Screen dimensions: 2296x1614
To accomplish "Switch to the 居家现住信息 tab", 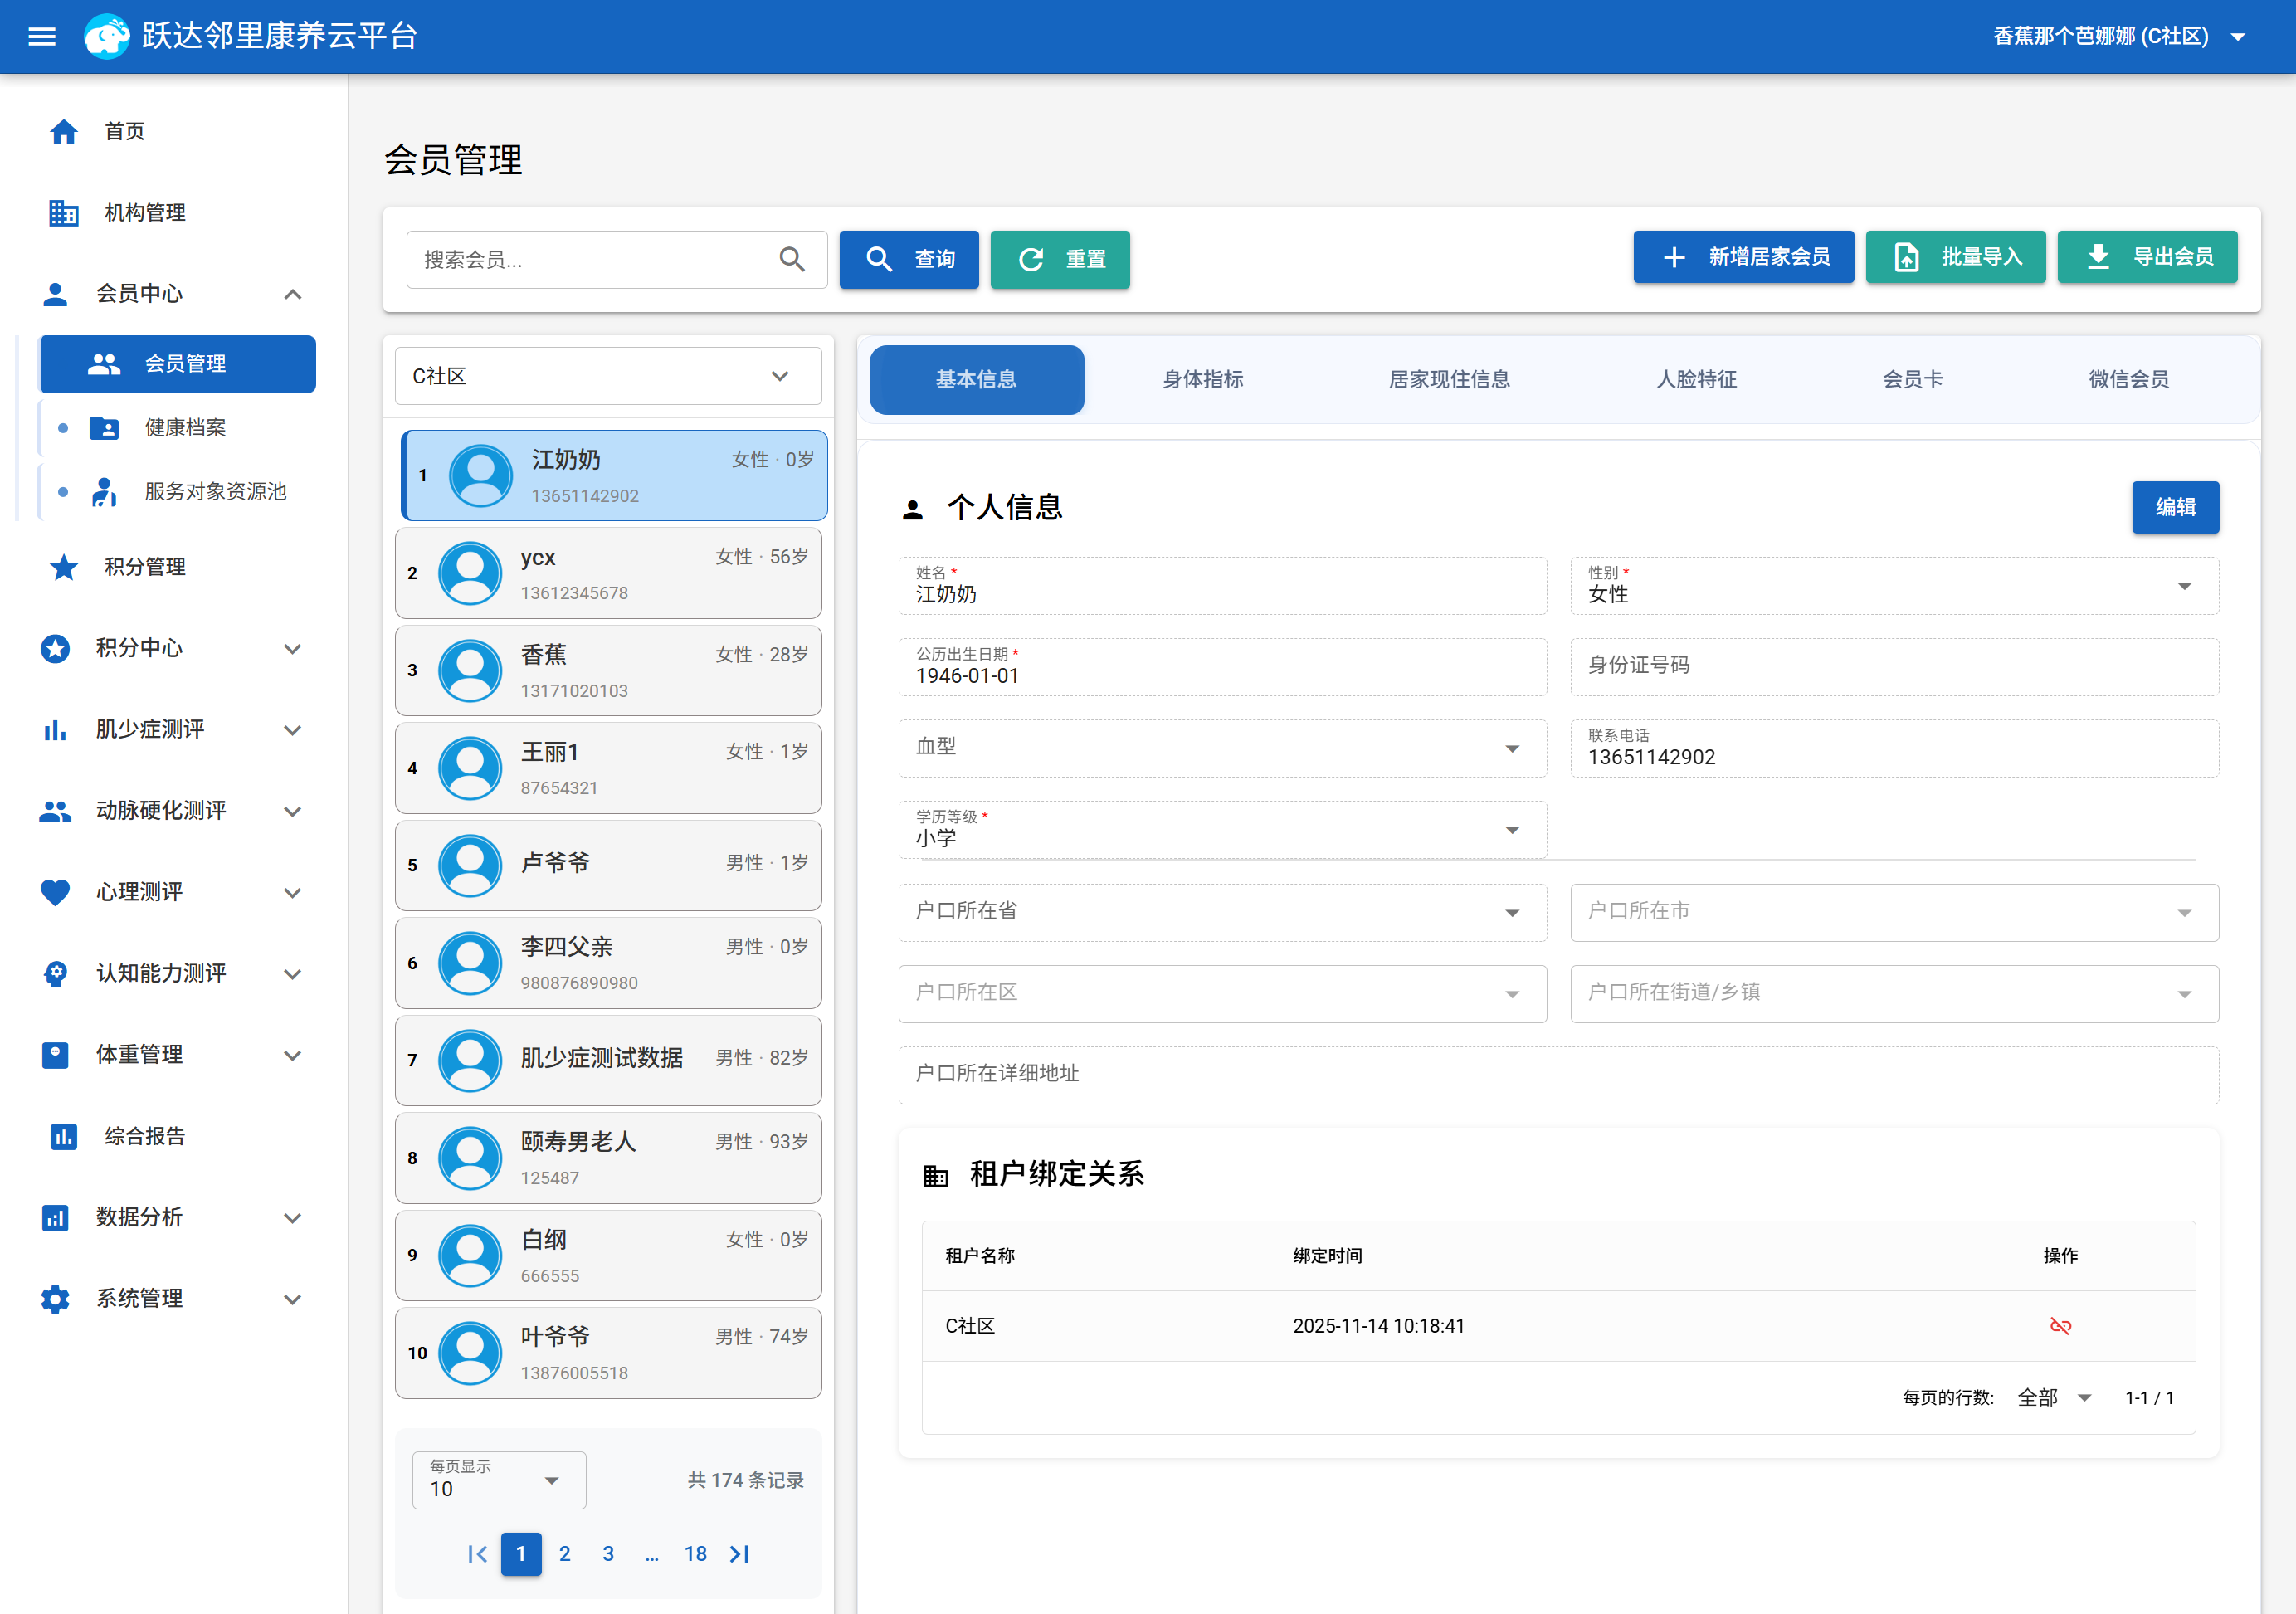I will [1449, 380].
